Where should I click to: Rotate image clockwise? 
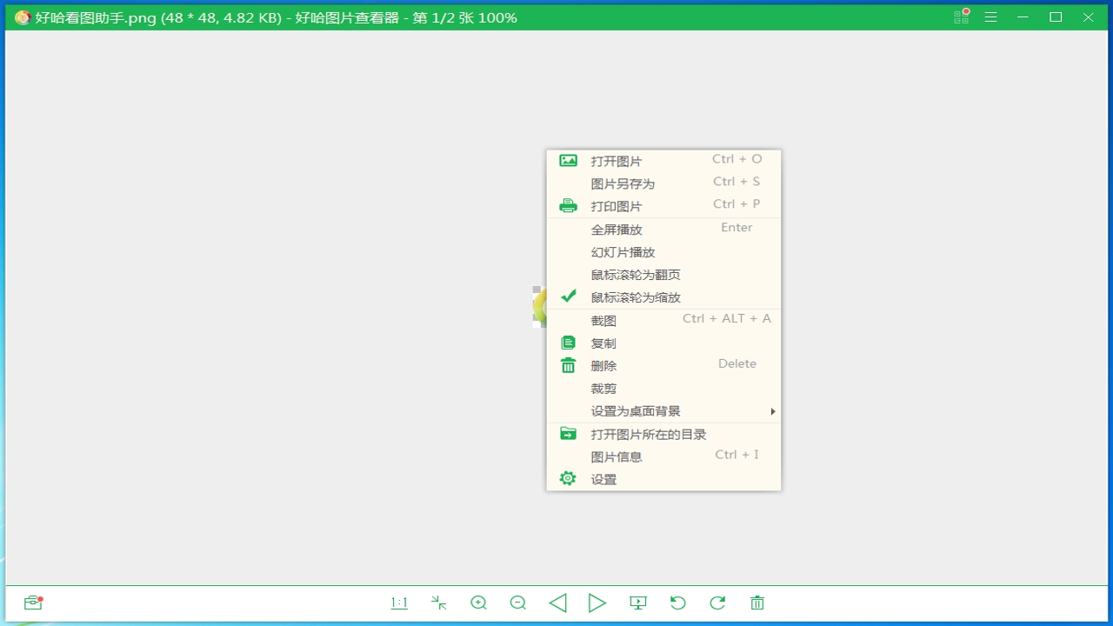pos(717,603)
